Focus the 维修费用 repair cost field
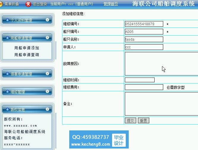 [144, 87]
